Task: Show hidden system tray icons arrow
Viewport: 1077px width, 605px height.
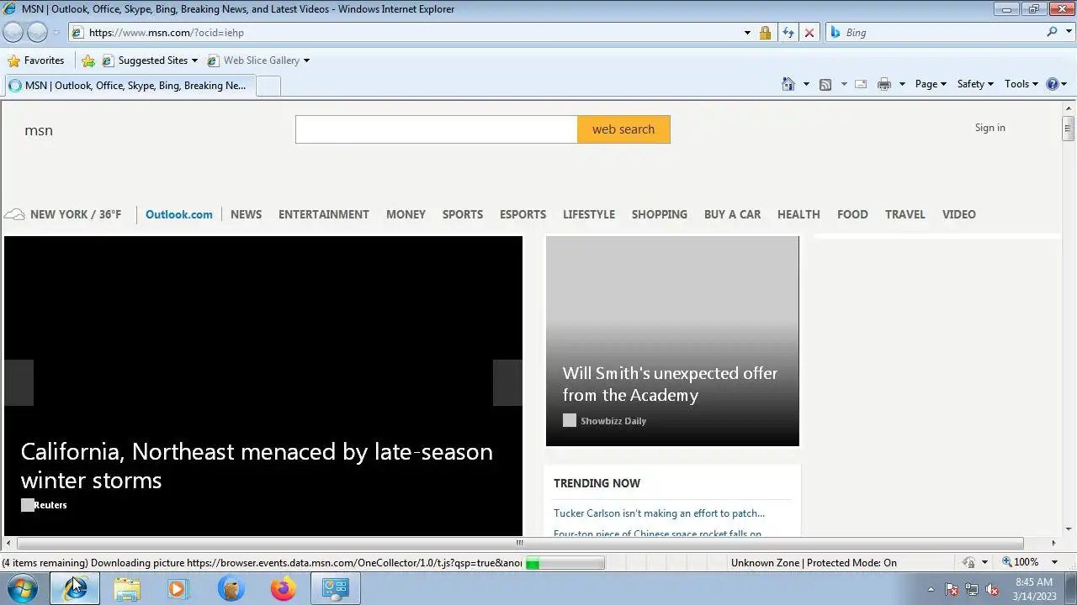Action: (x=931, y=590)
